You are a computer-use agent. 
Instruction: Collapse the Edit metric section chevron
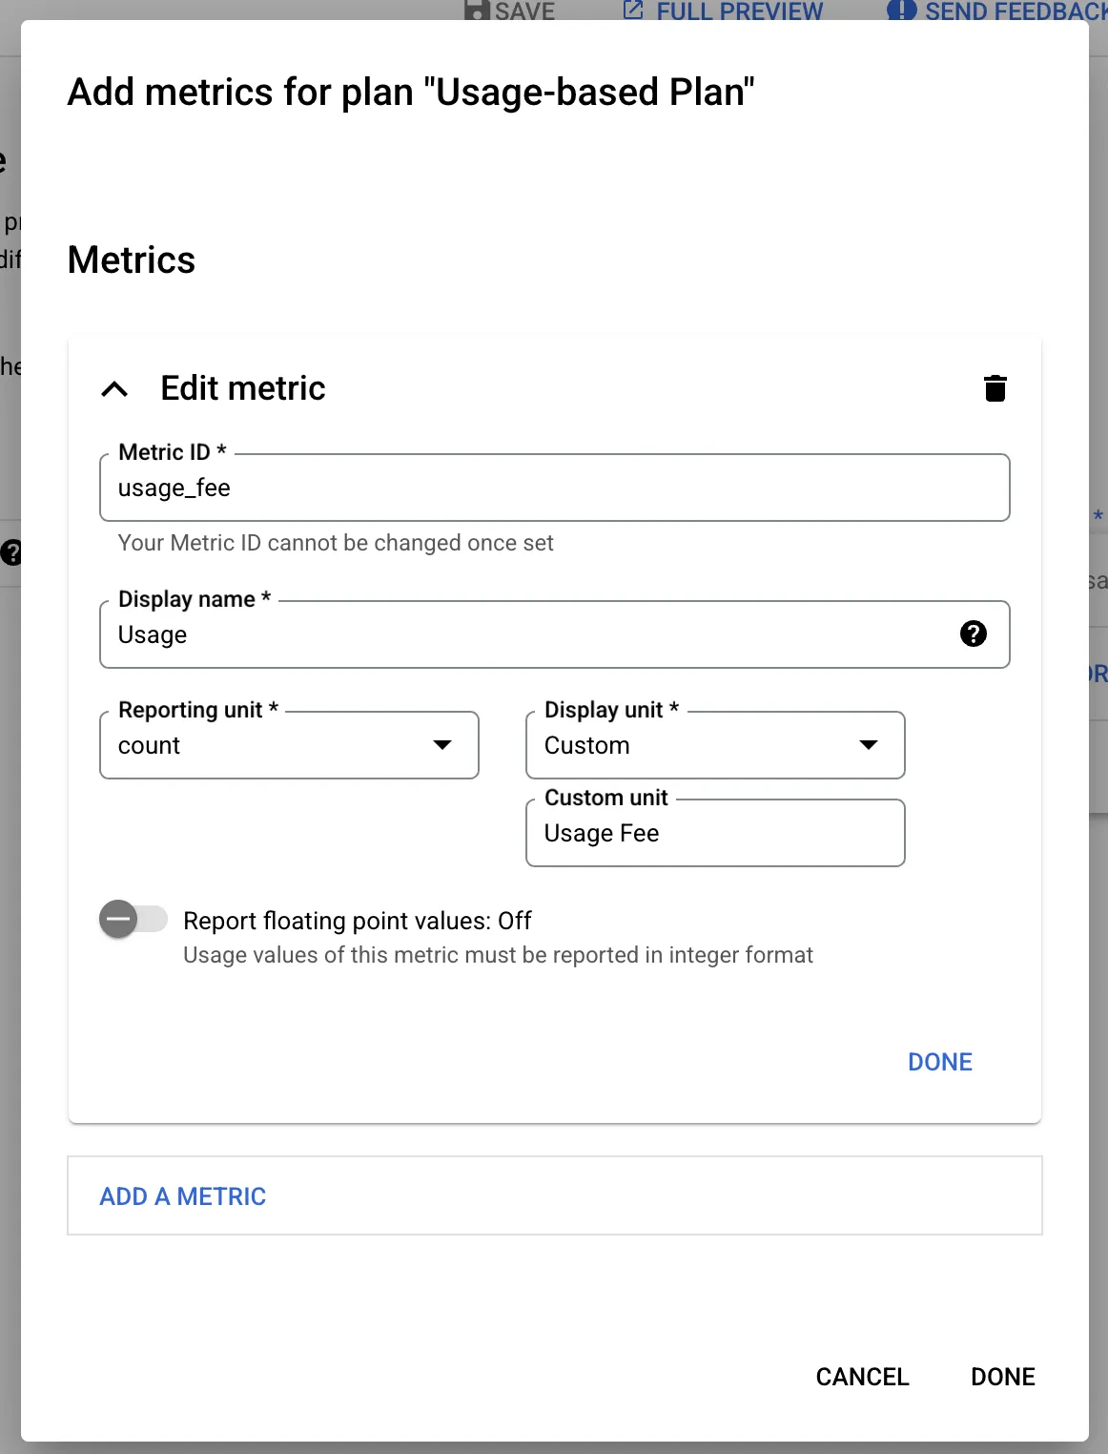coord(114,388)
